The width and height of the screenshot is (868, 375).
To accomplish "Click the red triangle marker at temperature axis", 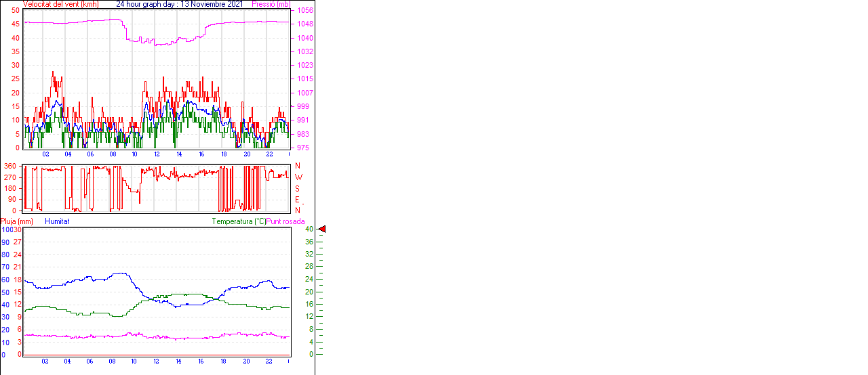I will (322, 229).
